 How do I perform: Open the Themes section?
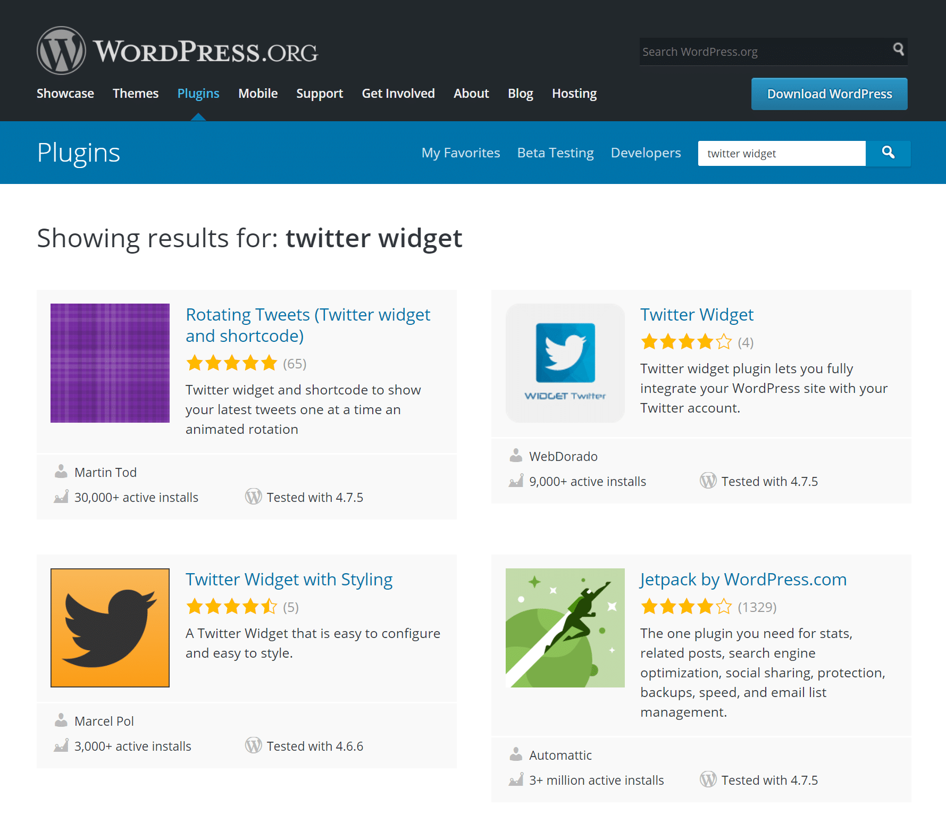135,94
